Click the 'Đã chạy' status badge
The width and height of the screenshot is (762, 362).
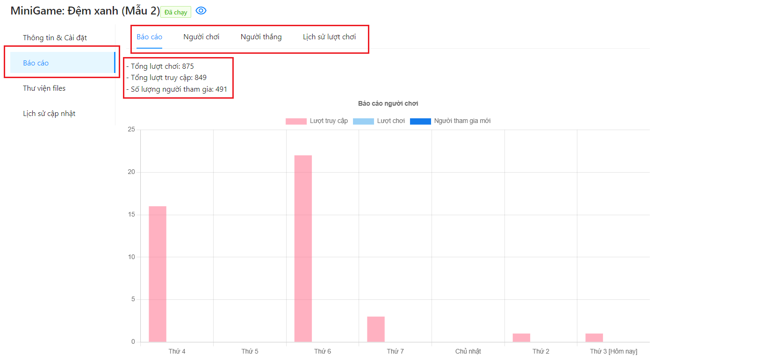pos(176,12)
